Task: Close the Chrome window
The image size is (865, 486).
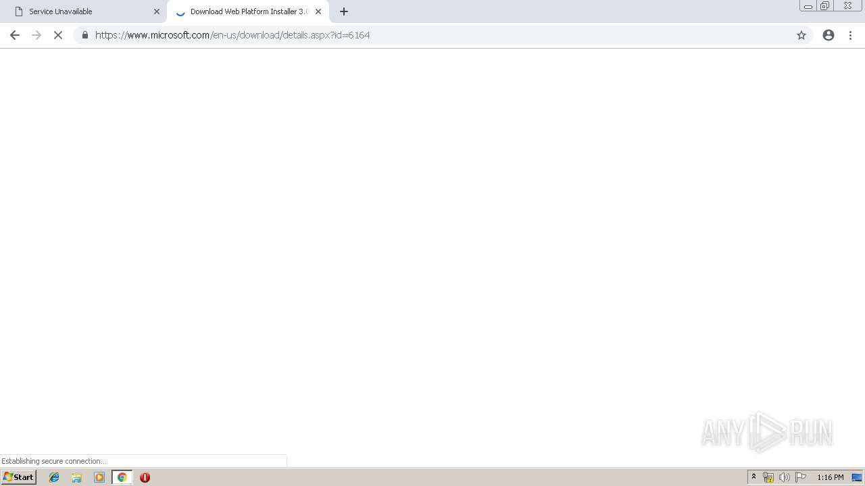Action: pos(847,6)
